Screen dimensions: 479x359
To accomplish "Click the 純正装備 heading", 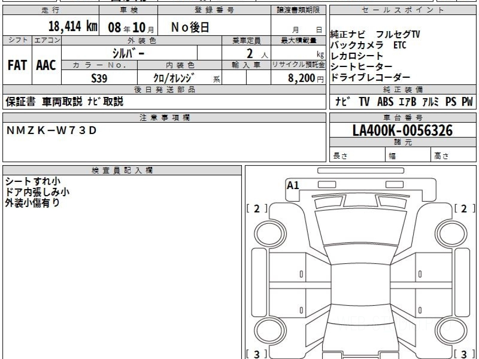I will tap(403, 90).
